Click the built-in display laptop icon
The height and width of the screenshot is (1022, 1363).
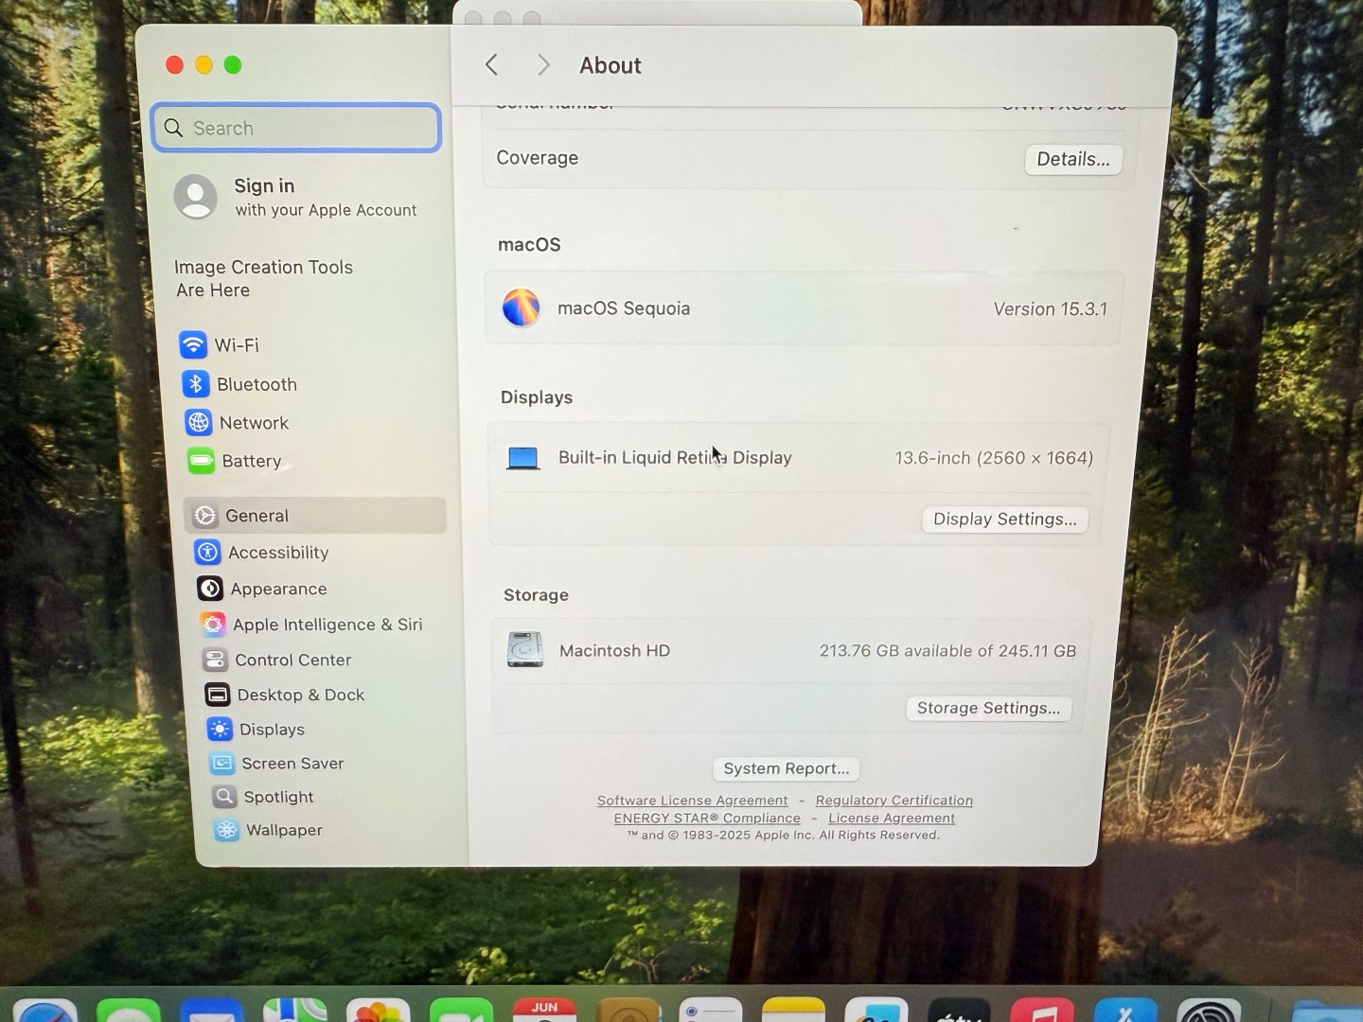click(x=523, y=458)
